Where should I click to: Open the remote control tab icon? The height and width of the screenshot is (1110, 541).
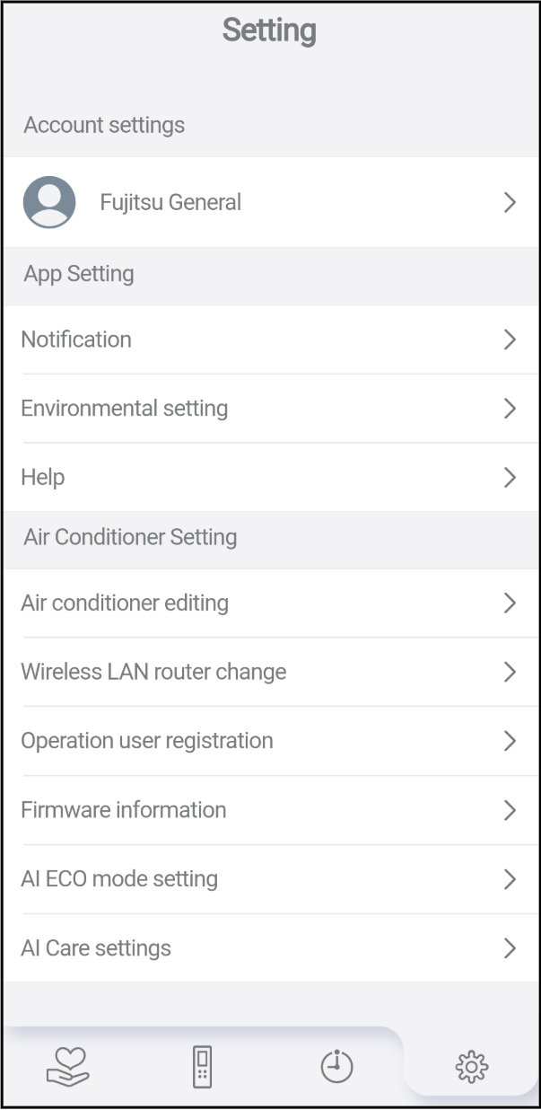[x=203, y=1067]
